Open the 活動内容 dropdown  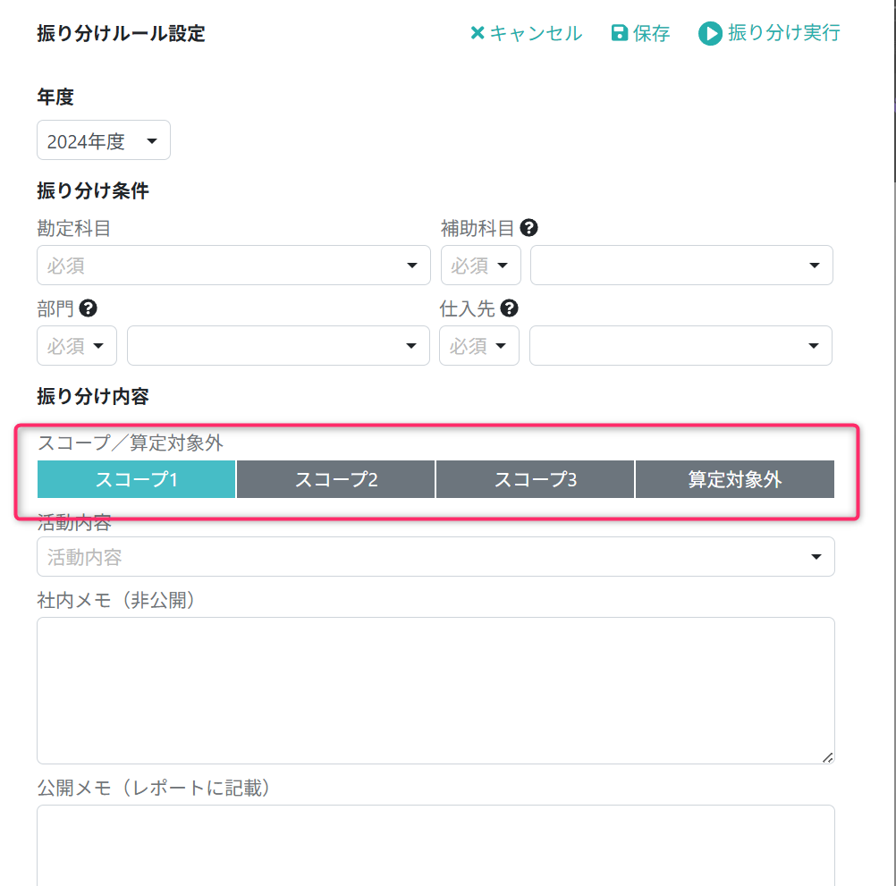[x=435, y=557]
